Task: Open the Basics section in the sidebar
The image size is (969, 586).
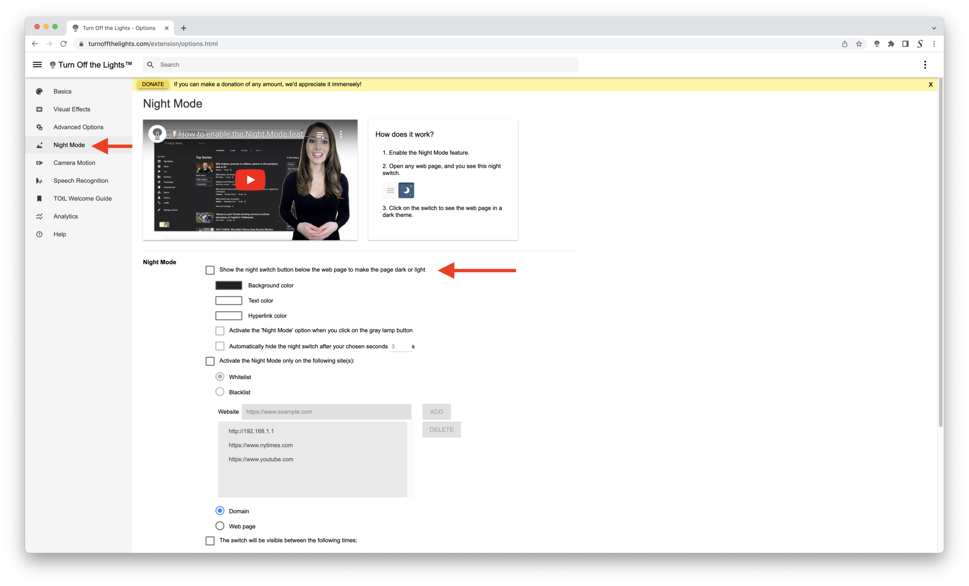Action: [x=62, y=91]
